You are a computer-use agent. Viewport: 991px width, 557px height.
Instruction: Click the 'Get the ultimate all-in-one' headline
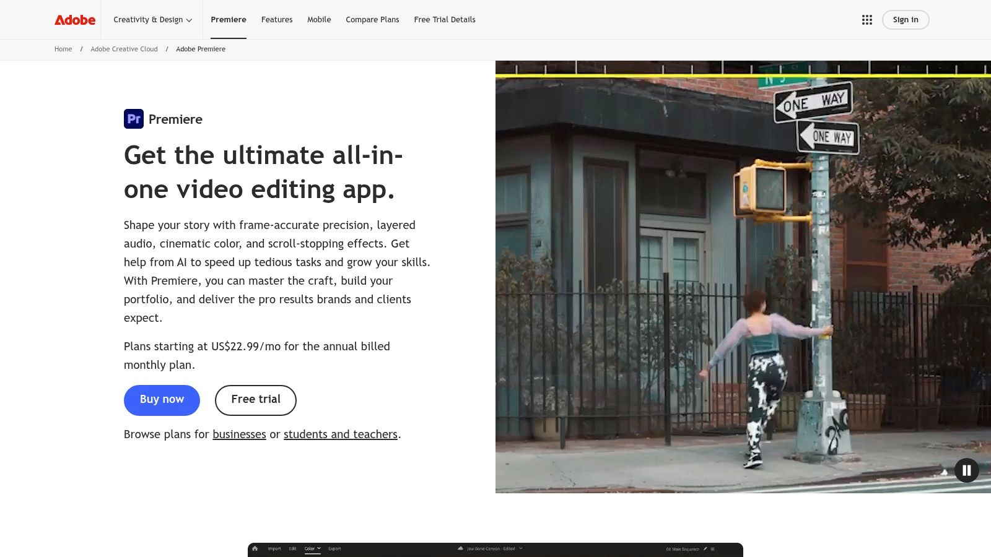(x=263, y=172)
